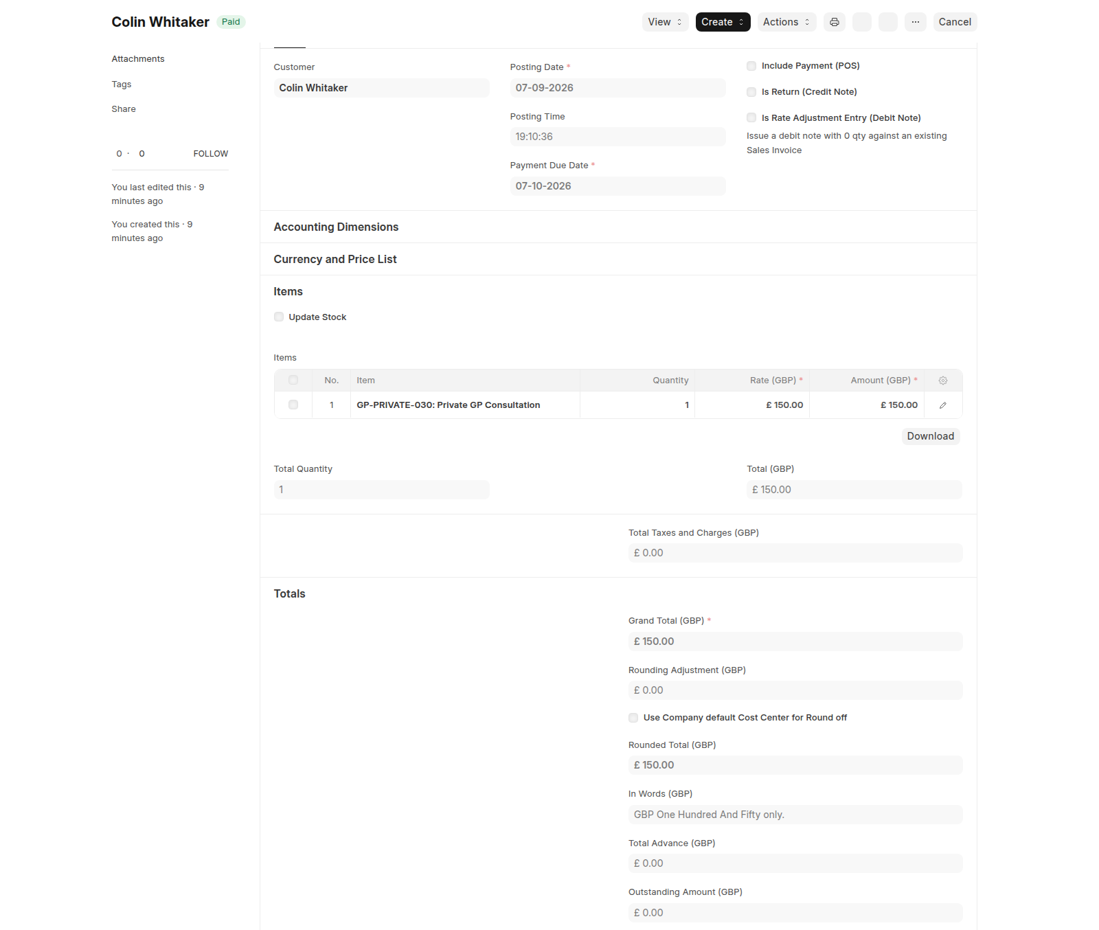Click the Total Quantity field
Screen dimensions: 1099x930
coord(381,490)
